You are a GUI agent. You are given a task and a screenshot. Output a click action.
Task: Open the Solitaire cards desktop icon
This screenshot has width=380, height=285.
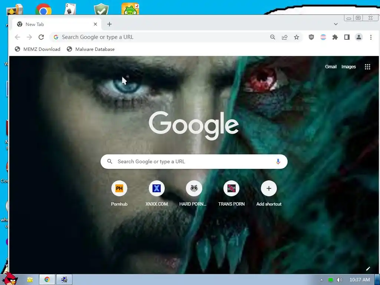(70, 9)
